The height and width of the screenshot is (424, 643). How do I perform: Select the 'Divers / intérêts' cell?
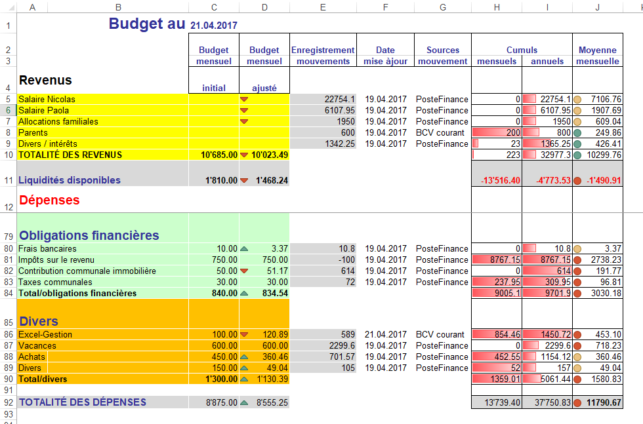[x=102, y=144]
